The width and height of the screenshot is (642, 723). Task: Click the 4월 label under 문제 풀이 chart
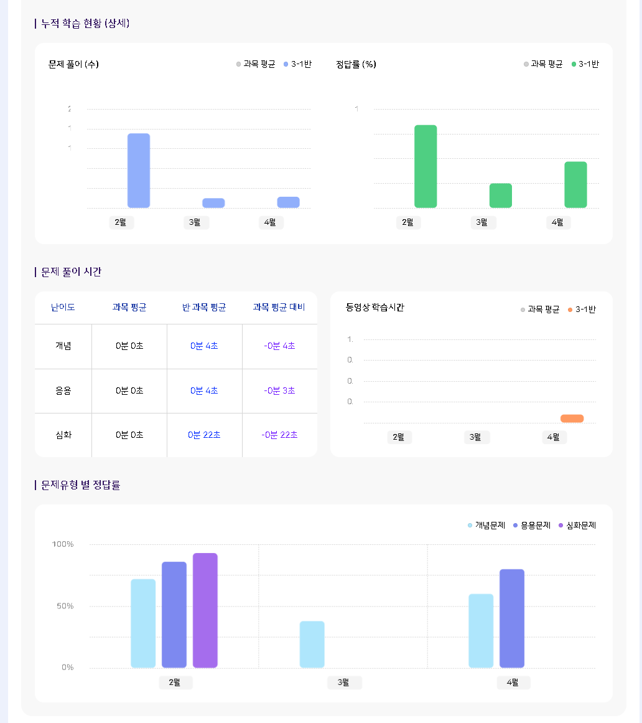pos(270,222)
